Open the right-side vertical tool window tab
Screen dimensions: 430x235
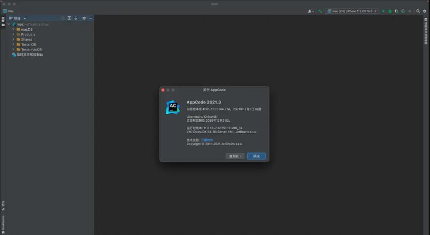point(426,31)
